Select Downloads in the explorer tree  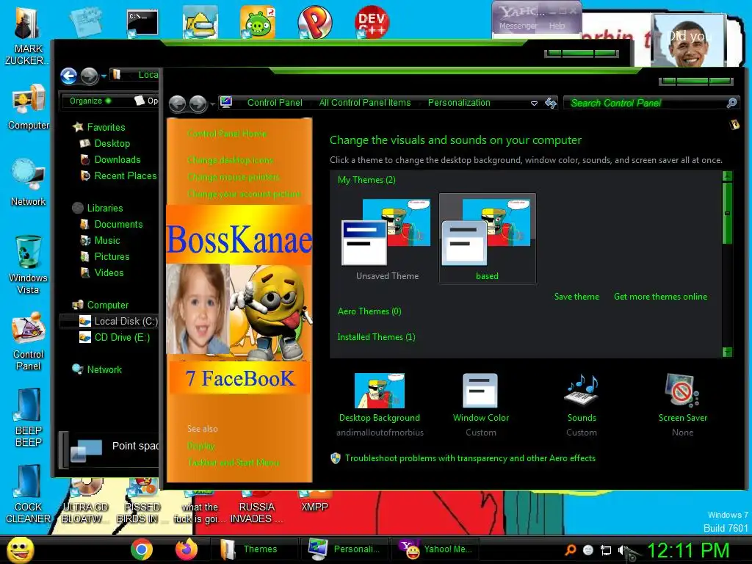click(117, 159)
